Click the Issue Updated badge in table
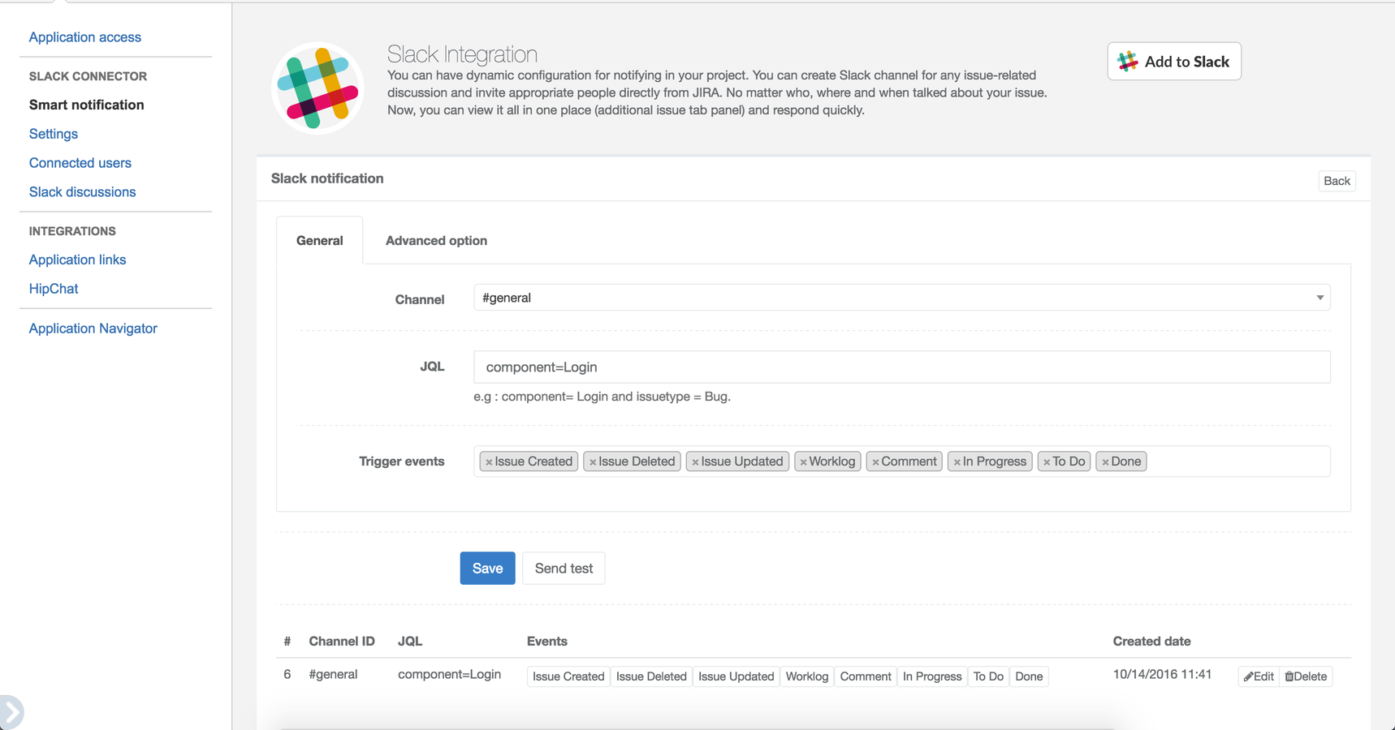Image resolution: width=1395 pixels, height=730 pixels. pos(736,676)
